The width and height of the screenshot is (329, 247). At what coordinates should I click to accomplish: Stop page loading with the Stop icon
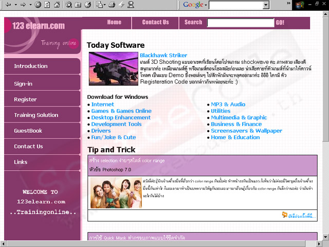pyautogui.click(x=38, y=5)
